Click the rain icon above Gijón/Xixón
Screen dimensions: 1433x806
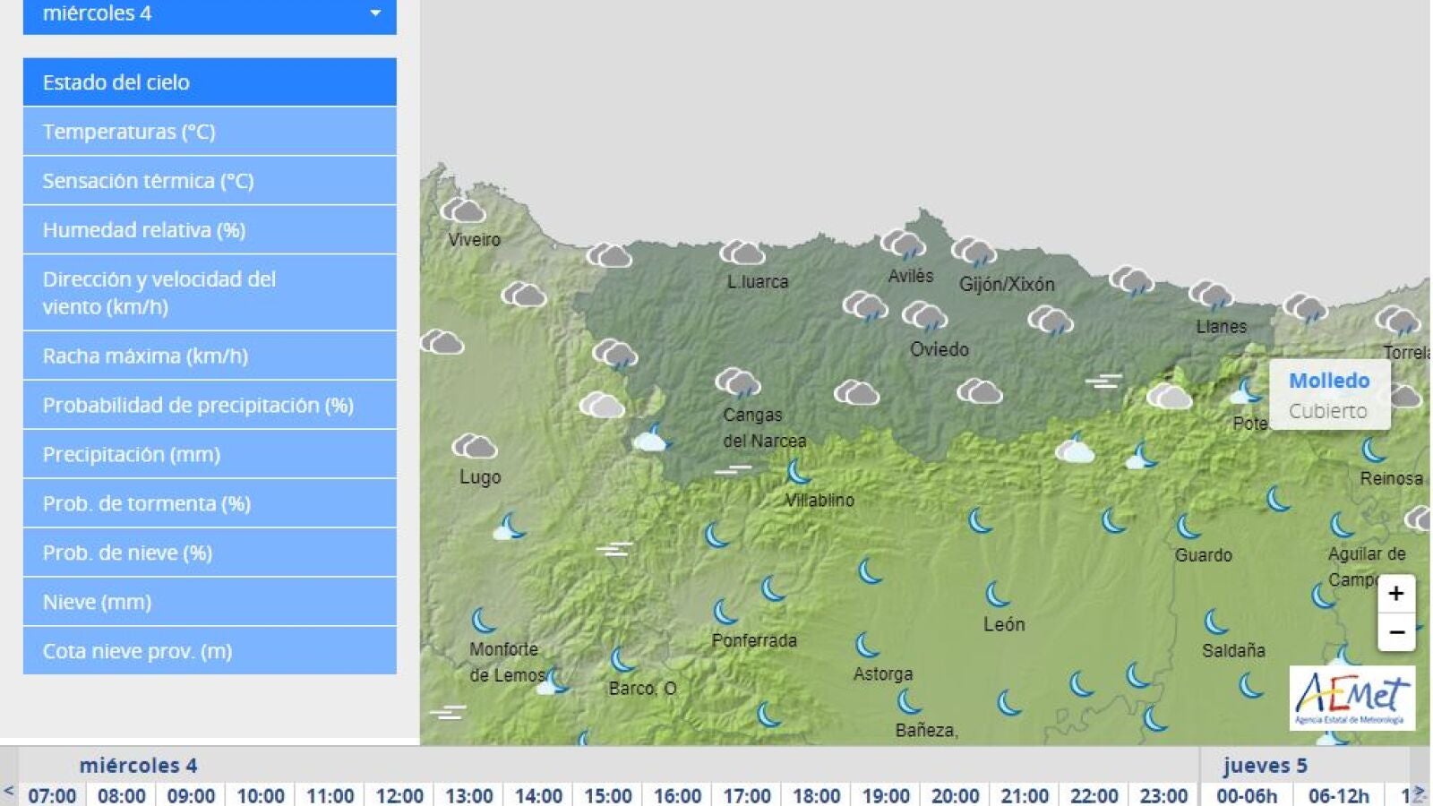pyautogui.click(x=974, y=252)
